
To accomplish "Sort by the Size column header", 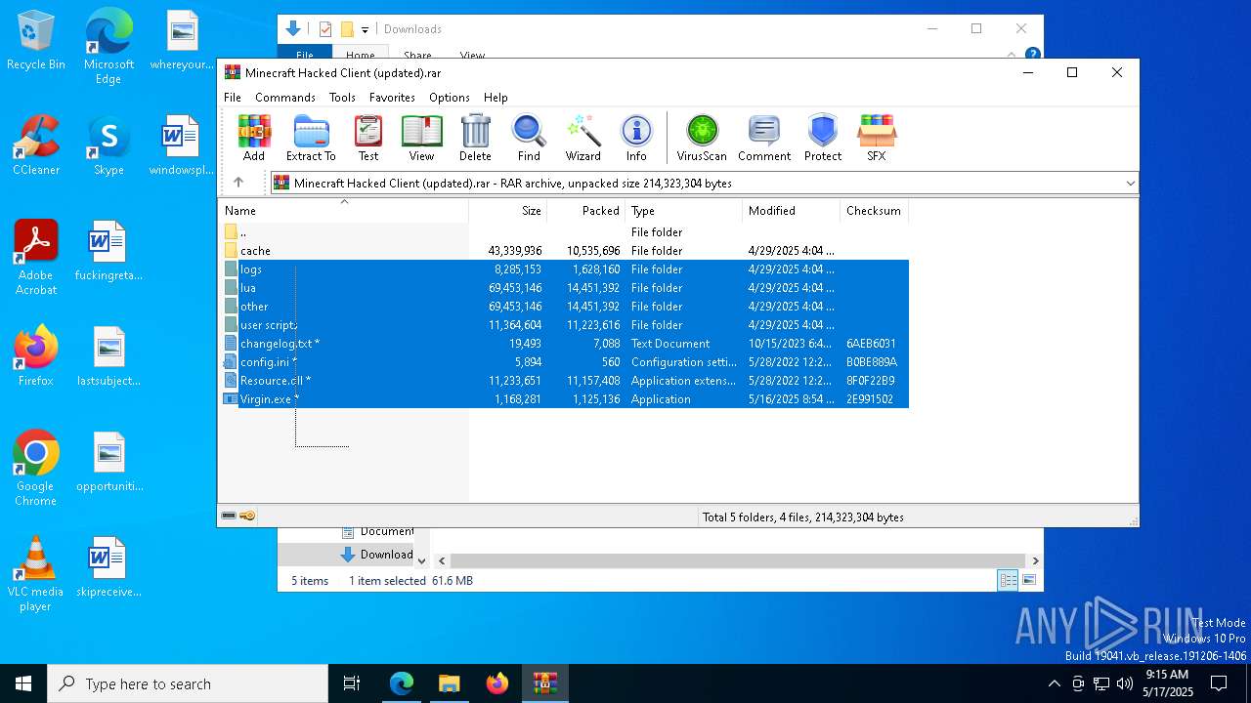I will [508, 211].
